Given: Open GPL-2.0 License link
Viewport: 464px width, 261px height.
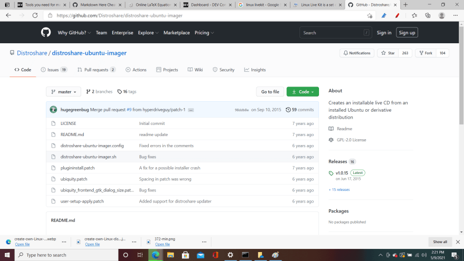Looking at the screenshot, I should pyautogui.click(x=351, y=140).
